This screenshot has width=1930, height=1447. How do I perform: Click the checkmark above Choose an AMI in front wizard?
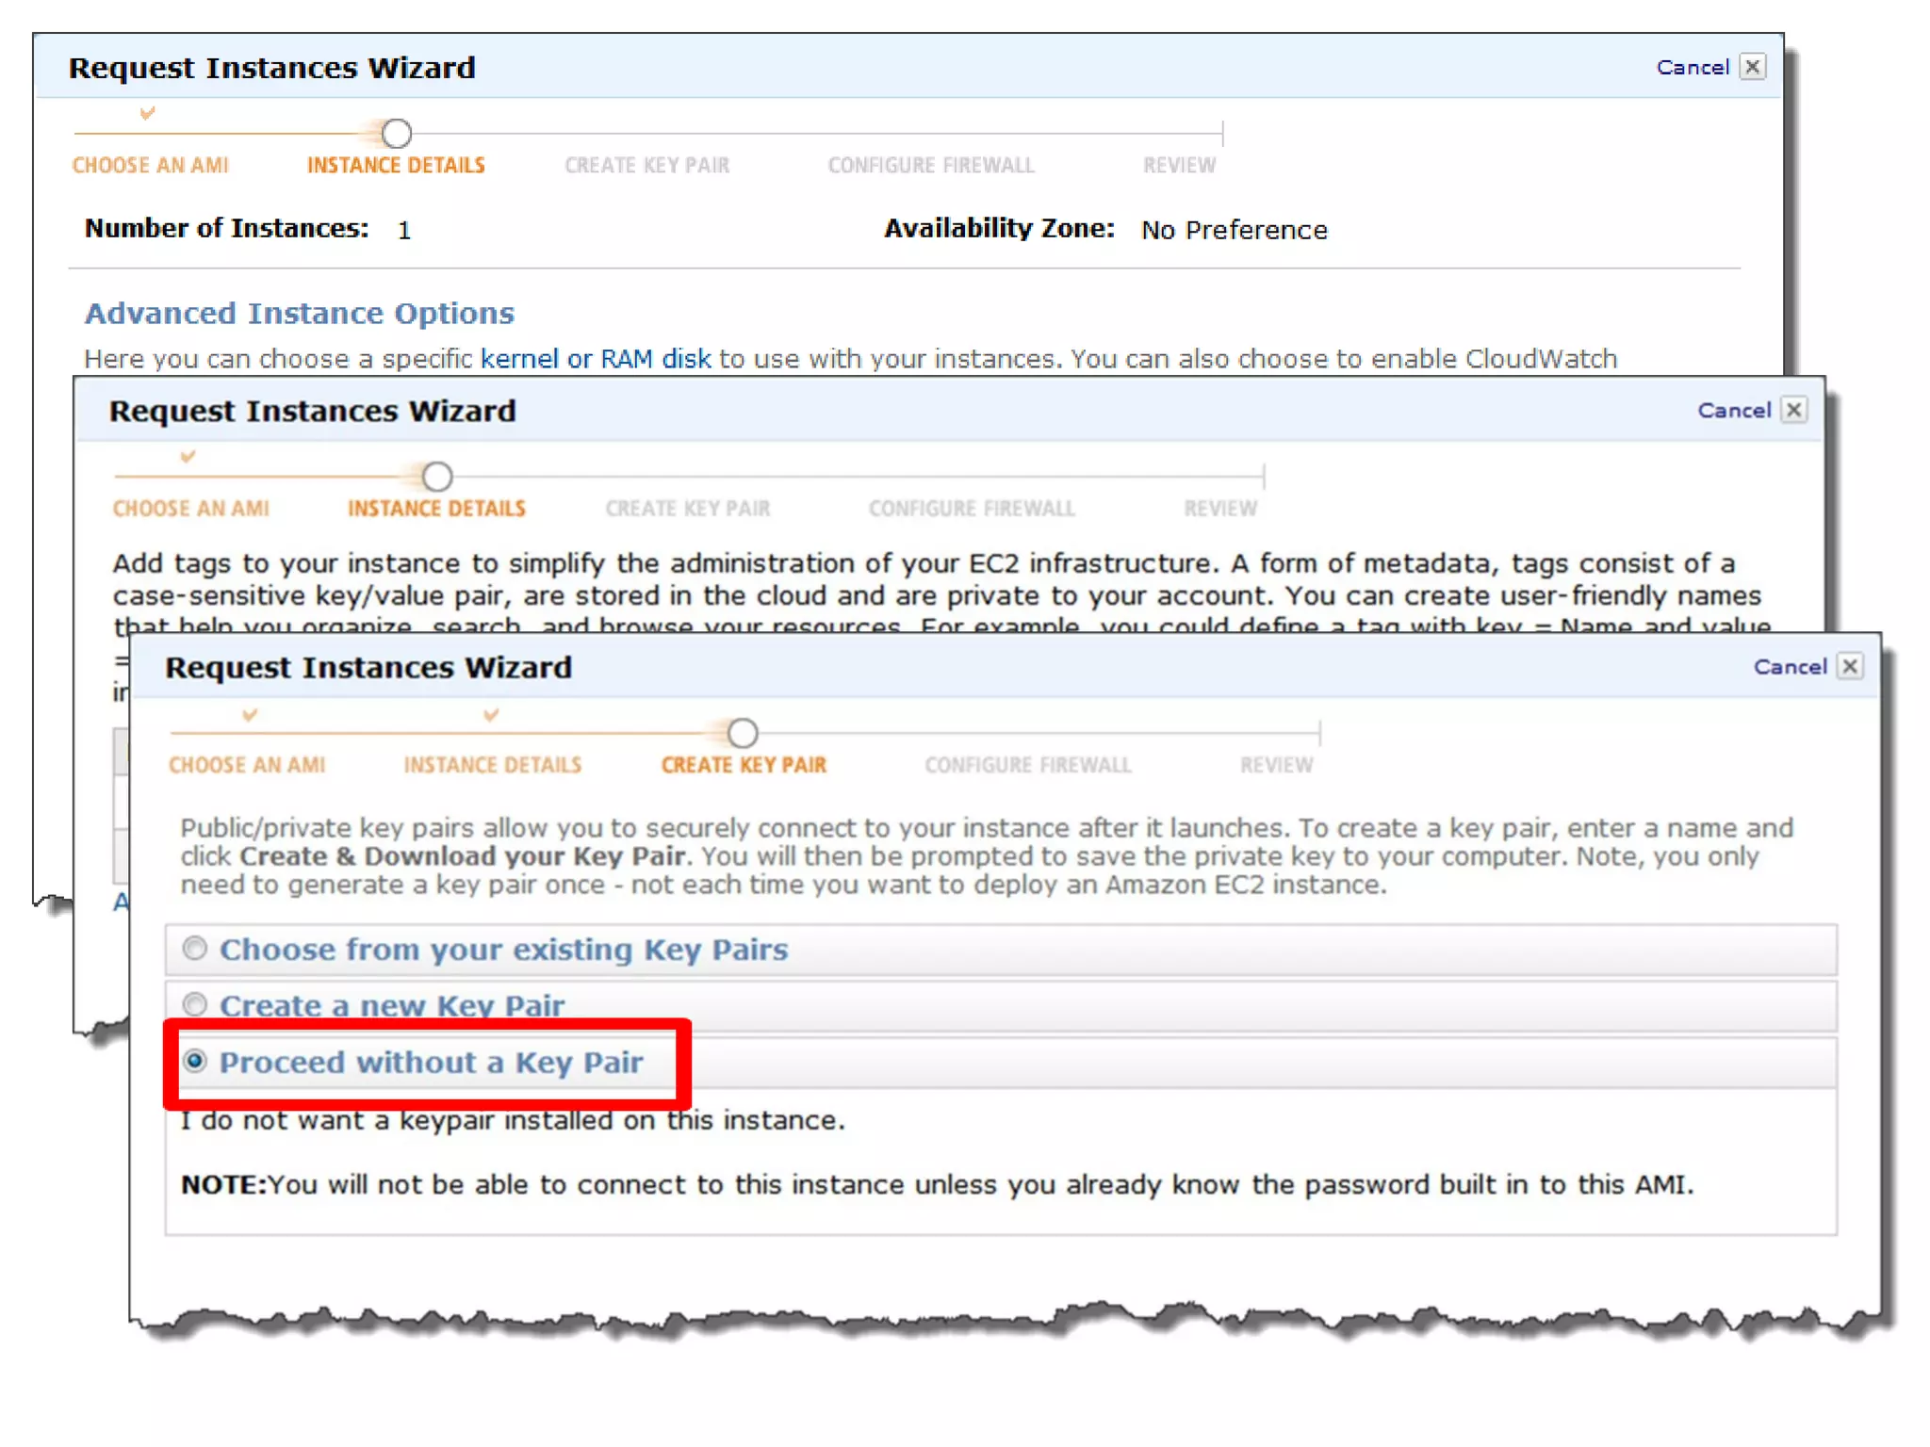coord(250,715)
